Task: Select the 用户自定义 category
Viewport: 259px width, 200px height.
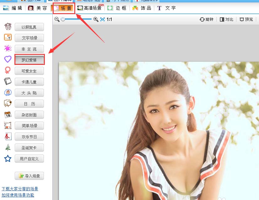Action: pos(29,159)
